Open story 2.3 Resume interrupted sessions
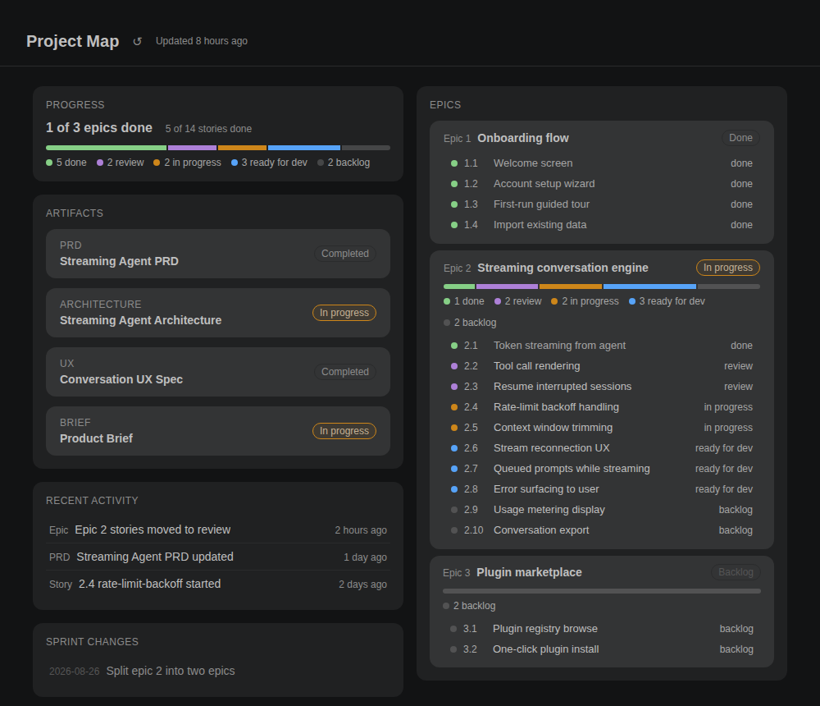The width and height of the screenshot is (820, 706). (601, 387)
